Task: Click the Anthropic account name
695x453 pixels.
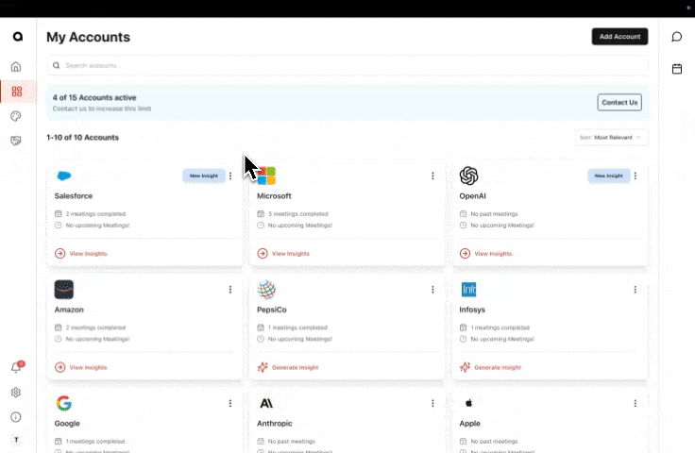Action: tap(275, 424)
